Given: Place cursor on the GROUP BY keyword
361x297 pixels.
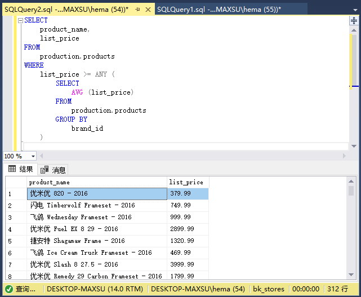Looking at the screenshot, I should 72,119.
